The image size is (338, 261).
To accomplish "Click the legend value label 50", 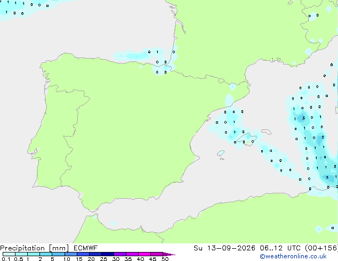I will pos(165,259).
